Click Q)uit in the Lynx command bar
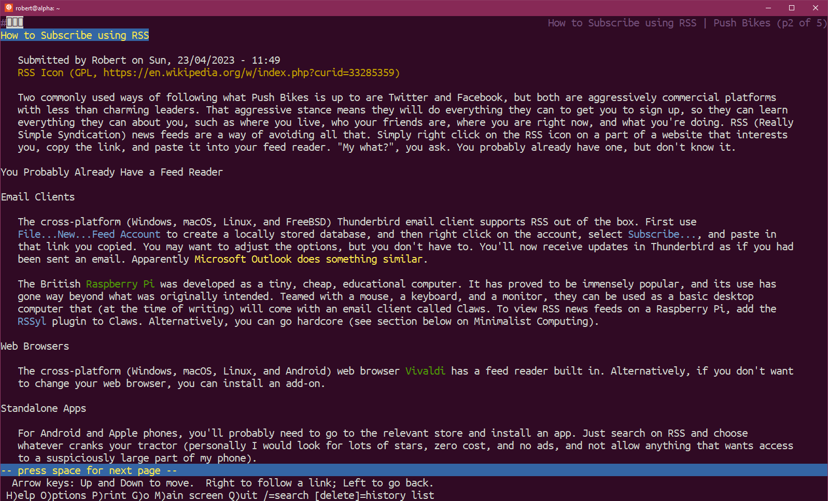 click(243, 495)
